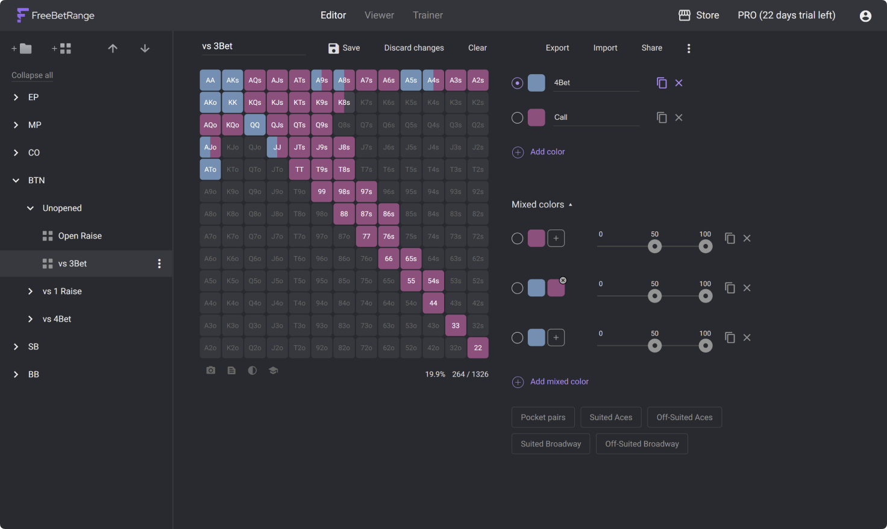Activate the first mixed color radio button

pyautogui.click(x=517, y=238)
